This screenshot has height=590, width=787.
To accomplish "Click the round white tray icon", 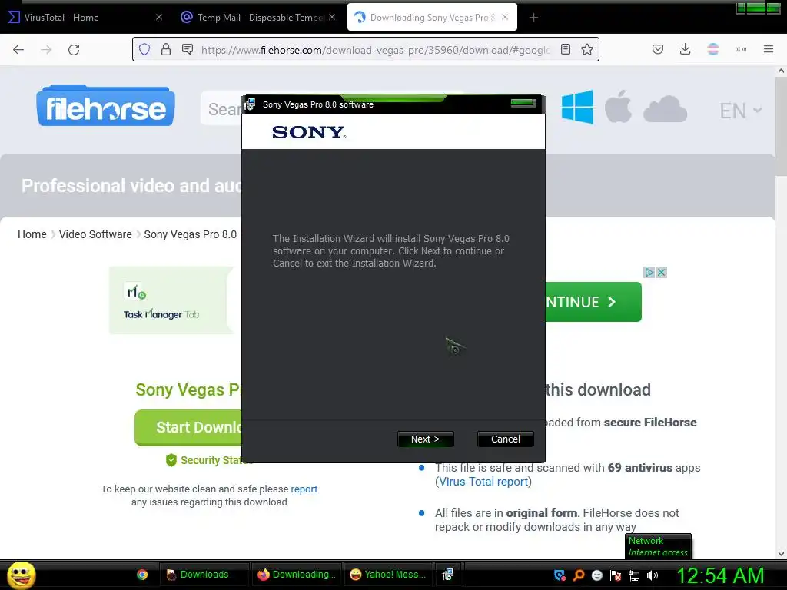I will (596, 575).
